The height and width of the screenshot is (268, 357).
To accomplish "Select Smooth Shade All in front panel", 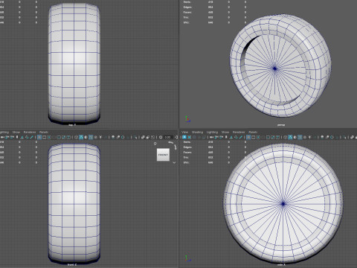I will [x=81, y=137].
